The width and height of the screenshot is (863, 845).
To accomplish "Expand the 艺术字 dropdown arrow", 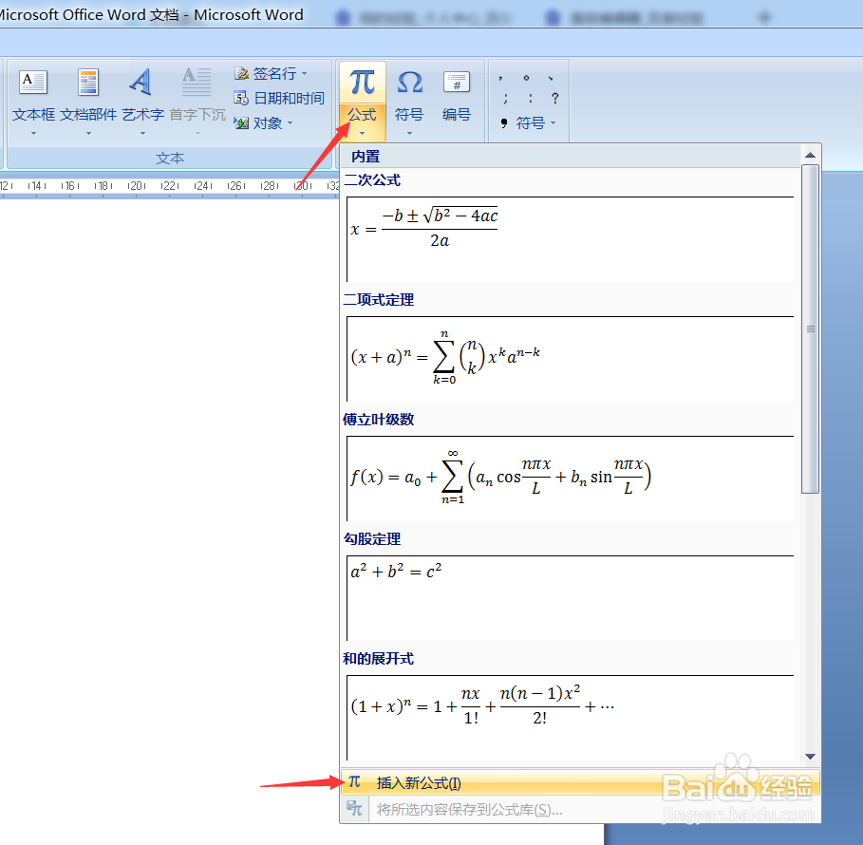I will [142, 133].
